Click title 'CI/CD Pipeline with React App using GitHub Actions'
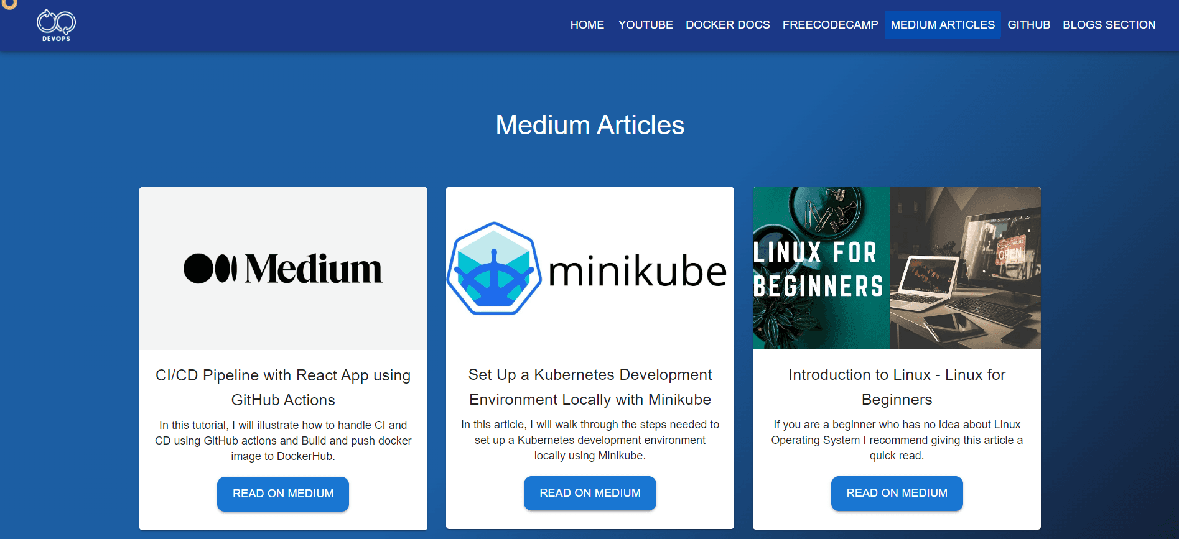1179x539 pixels. (x=283, y=387)
